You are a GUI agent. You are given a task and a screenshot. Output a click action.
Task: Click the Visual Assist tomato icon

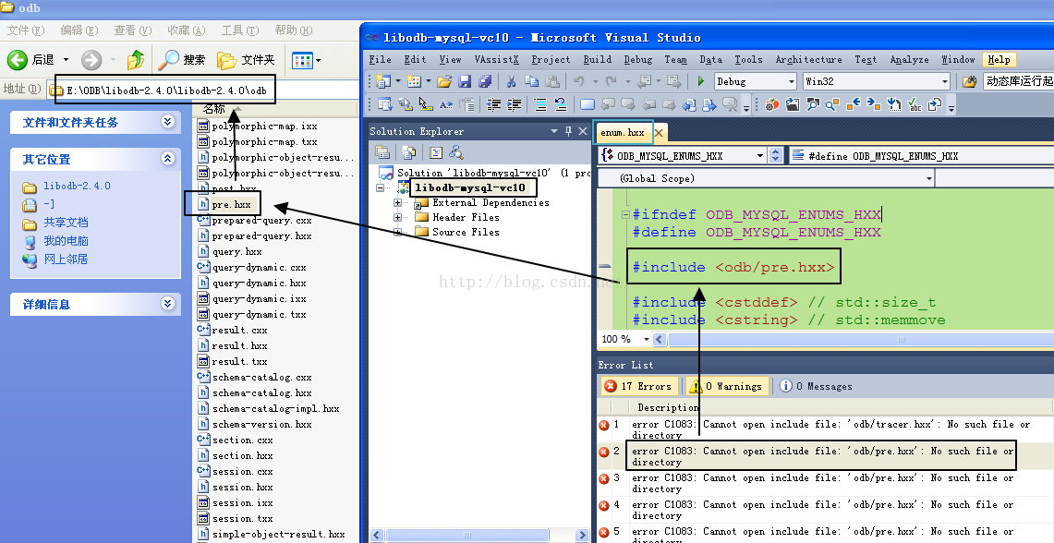point(772,104)
